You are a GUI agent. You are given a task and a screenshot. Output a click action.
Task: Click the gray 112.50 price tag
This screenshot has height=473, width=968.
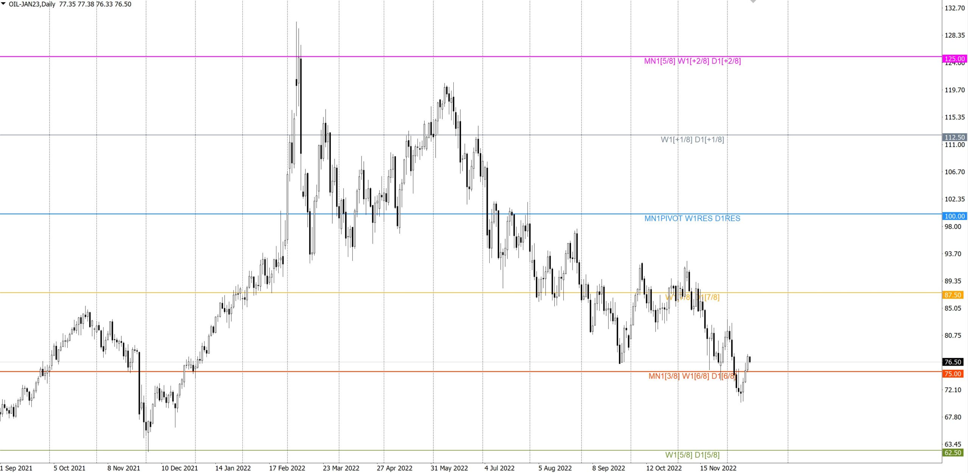pos(954,137)
